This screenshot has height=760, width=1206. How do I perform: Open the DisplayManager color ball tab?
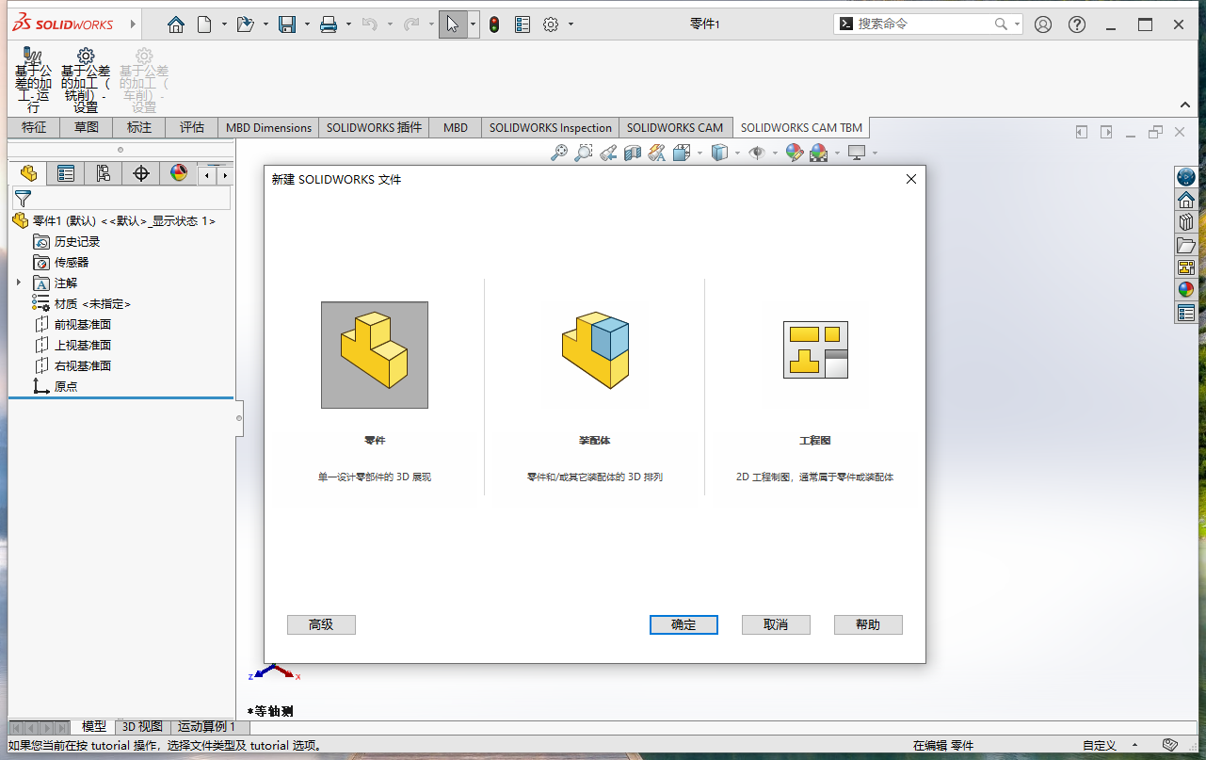pyautogui.click(x=179, y=173)
